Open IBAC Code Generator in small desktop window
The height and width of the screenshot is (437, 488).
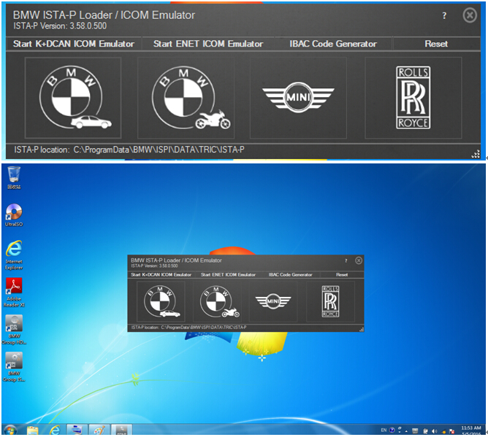pyautogui.click(x=290, y=275)
